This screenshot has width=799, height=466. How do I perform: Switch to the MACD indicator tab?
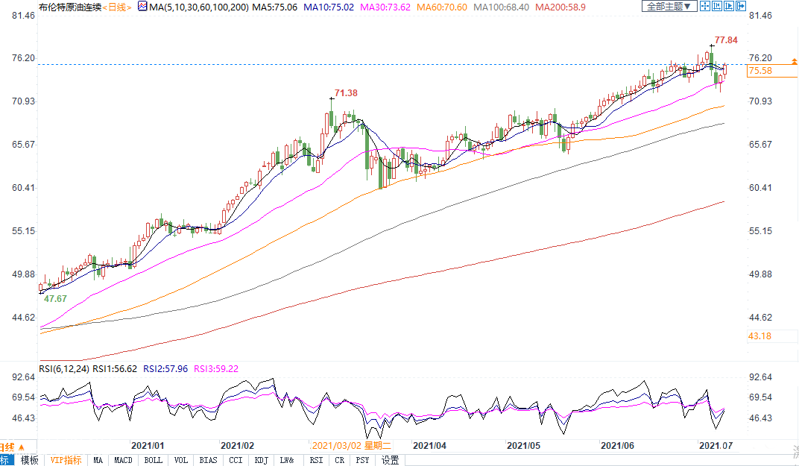coord(123,461)
